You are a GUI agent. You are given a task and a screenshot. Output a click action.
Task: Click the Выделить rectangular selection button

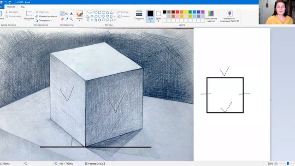pos(29,14)
